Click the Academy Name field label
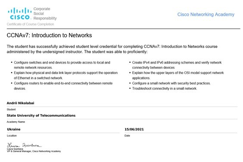The image size is (243, 162). (16, 122)
